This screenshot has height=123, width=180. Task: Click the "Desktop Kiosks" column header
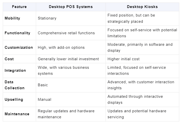pyautogui.click(x=142, y=7)
